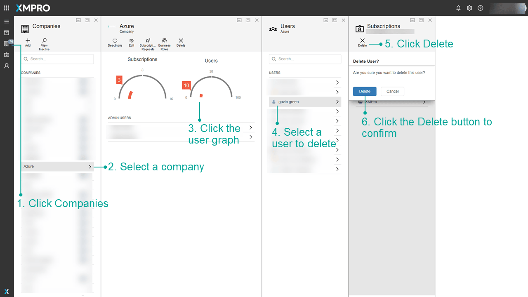Open the app launcher grid icon
This screenshot has width=528, height=297.
(x=7, y=8)
